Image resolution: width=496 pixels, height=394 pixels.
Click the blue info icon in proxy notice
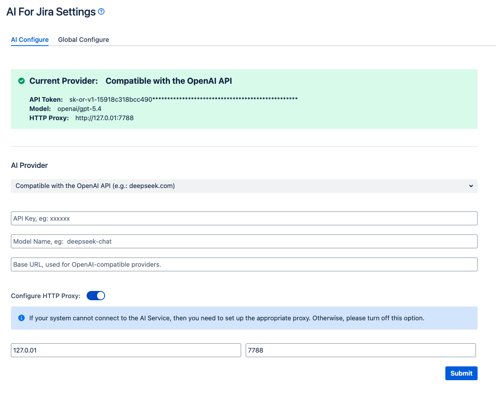[21, 318]
